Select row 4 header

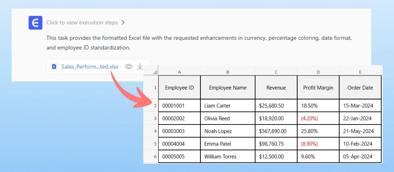point(155,131)
